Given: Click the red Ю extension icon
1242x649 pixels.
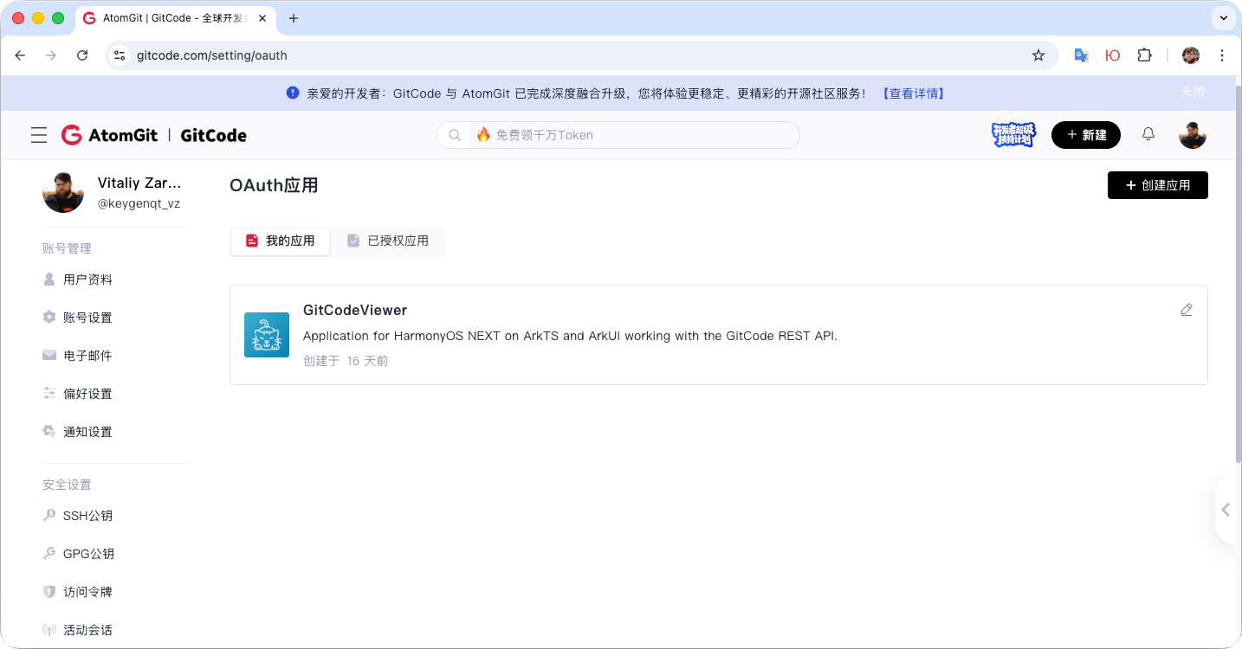Looking at the screenshot, I should [x=1113, y=55].
